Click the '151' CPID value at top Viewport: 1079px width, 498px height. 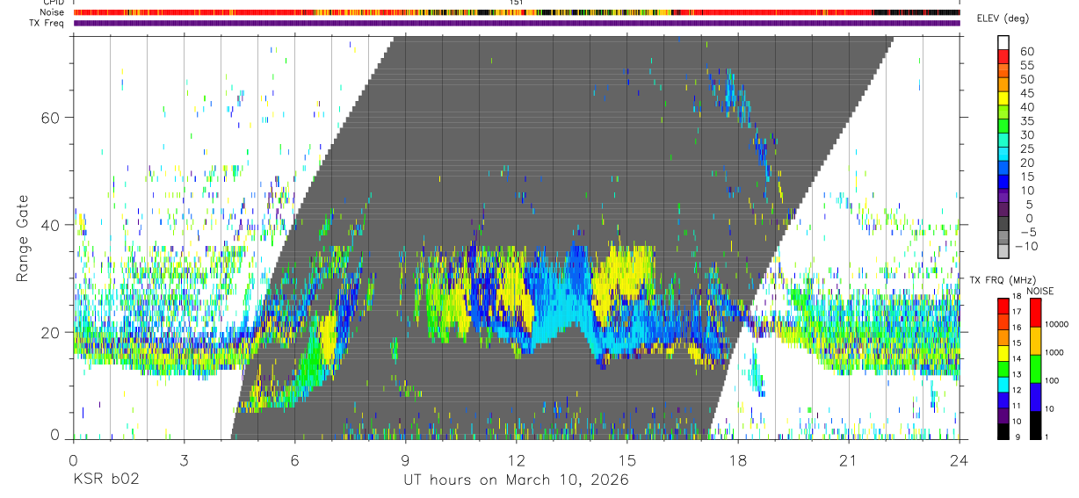coord(517,3)
